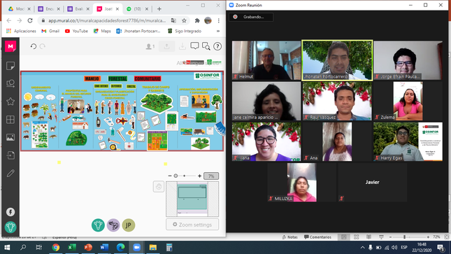Open the images tool in Mural sidebar
The image size is (451, 254).
pos(10,137)
